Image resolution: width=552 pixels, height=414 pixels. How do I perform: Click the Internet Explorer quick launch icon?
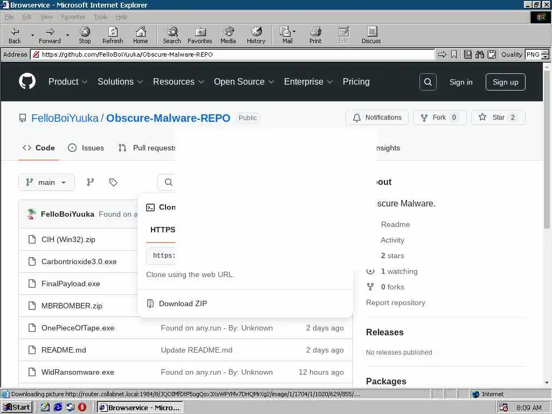[58, 407]
